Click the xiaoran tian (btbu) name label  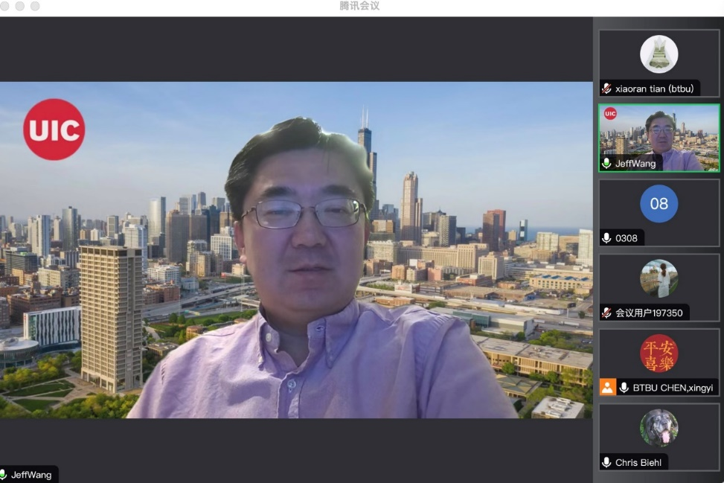click(654, 89)
